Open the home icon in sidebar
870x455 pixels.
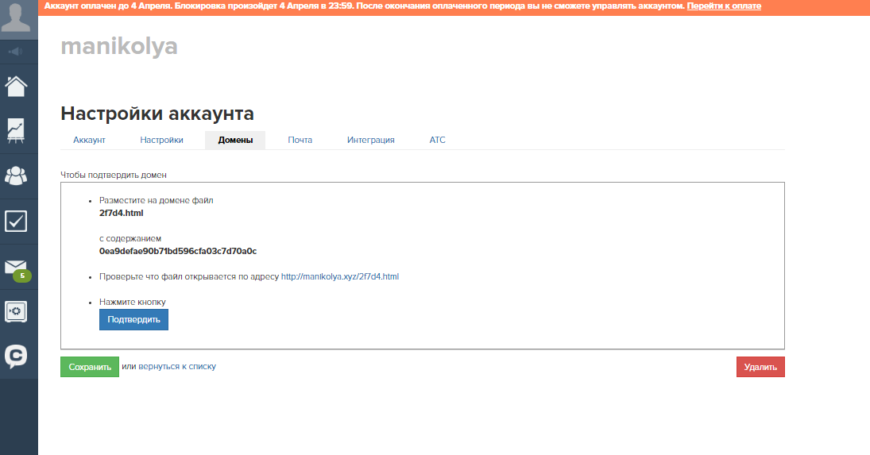point(17,85)
